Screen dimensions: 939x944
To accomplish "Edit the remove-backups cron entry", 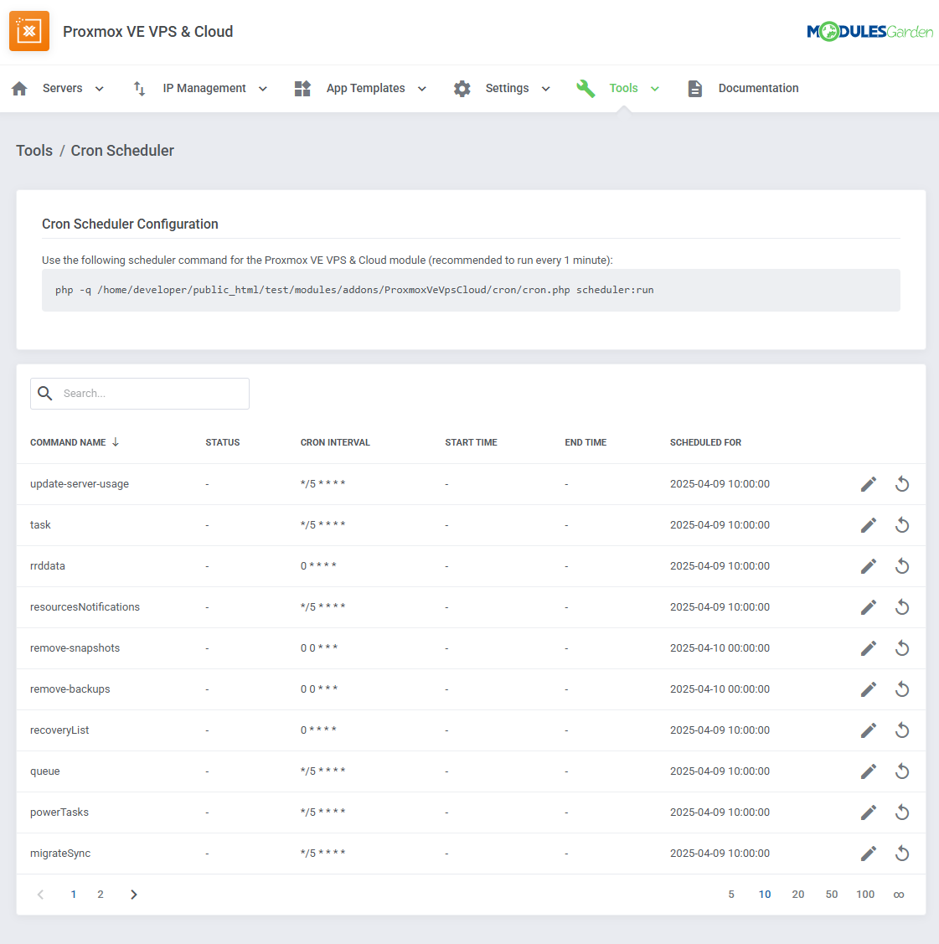I will 868,689.
